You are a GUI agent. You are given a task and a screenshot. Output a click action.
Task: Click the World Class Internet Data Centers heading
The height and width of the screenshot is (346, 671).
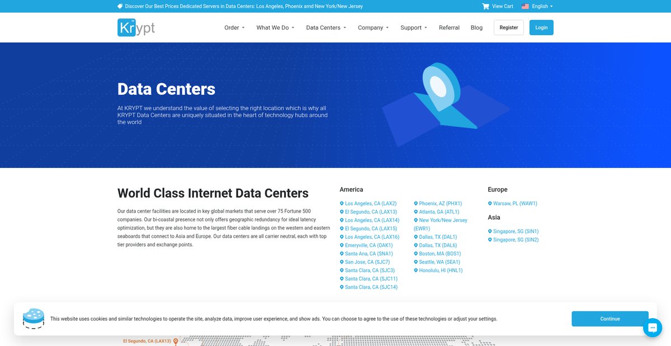pyautogui.click(x=213, y=194)
